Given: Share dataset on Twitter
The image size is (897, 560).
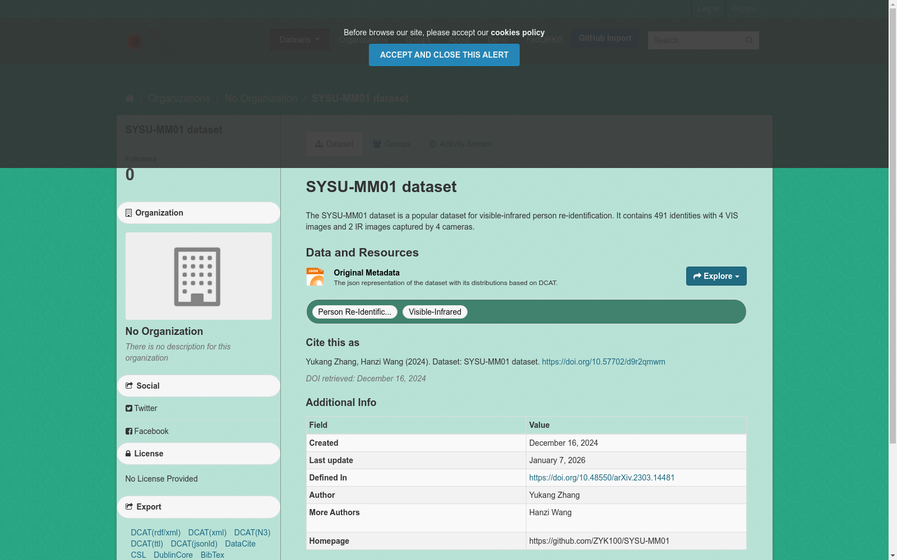Looking at the screenshot, I should 141,408.
